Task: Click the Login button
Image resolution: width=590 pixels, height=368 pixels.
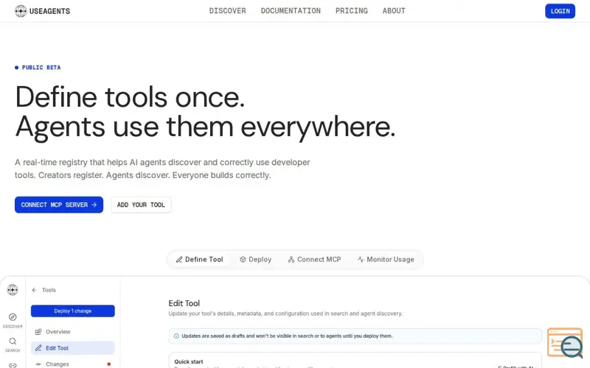Action: point(560,11)
